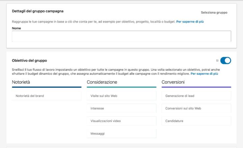Select the Candidature objective
Screen dimensions: 243x148
coord(196,121)
